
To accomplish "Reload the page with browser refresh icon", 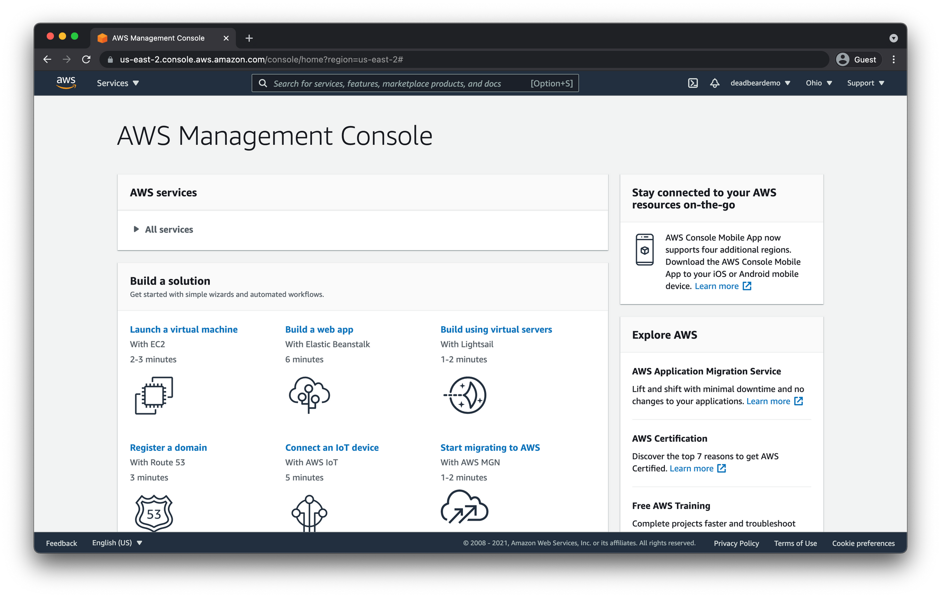I will 86,59.
